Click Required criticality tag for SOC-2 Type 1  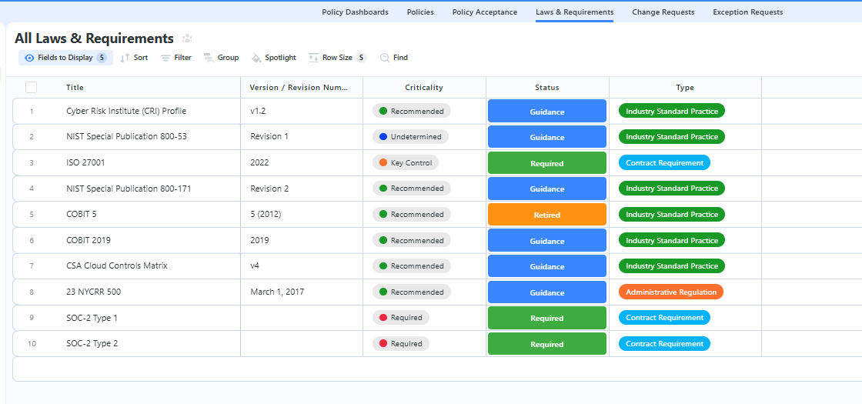click(x=401, y=318)
